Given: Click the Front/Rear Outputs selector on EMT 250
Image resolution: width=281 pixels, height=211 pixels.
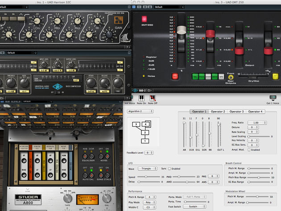Looking at the screenshot, I should [231, 77].
